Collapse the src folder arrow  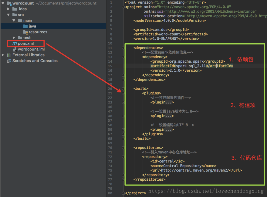tap(8, 15)
